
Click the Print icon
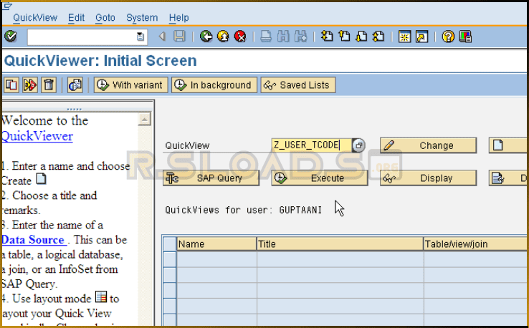[266, 37]
